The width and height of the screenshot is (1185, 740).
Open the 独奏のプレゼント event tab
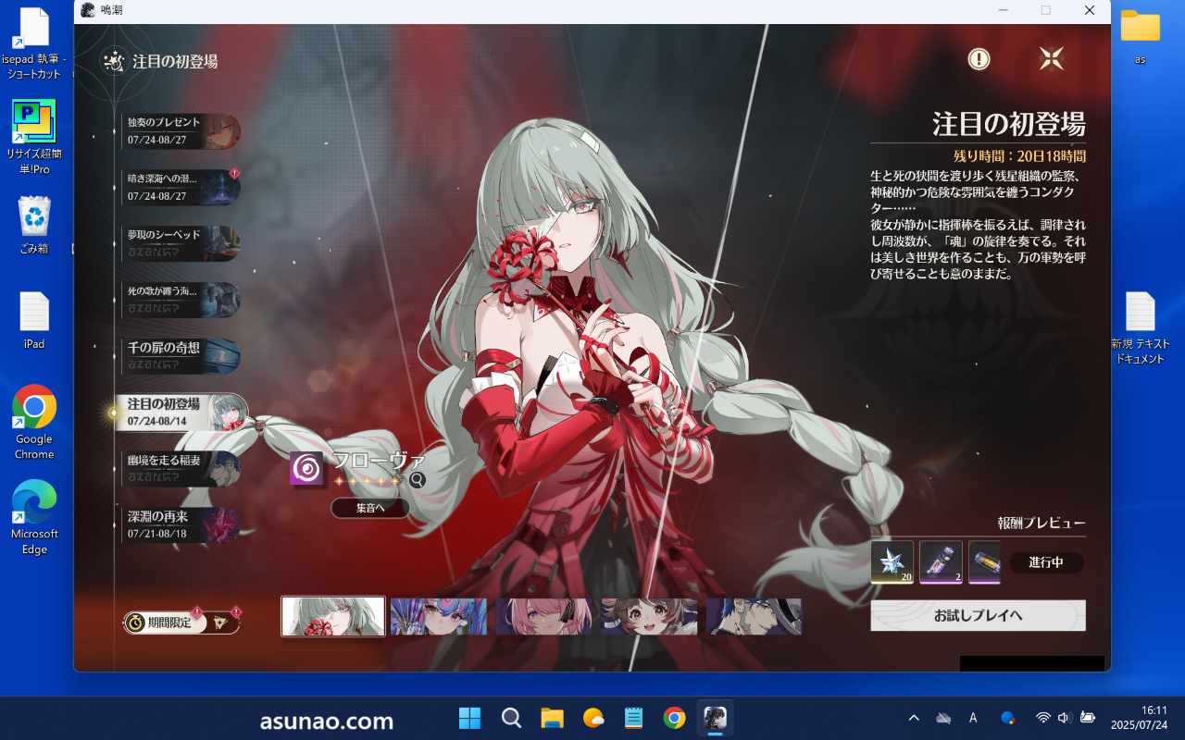(x=181, y=131)
